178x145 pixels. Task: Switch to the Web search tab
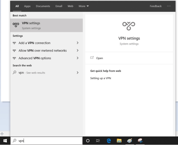[x=70, y=6]
